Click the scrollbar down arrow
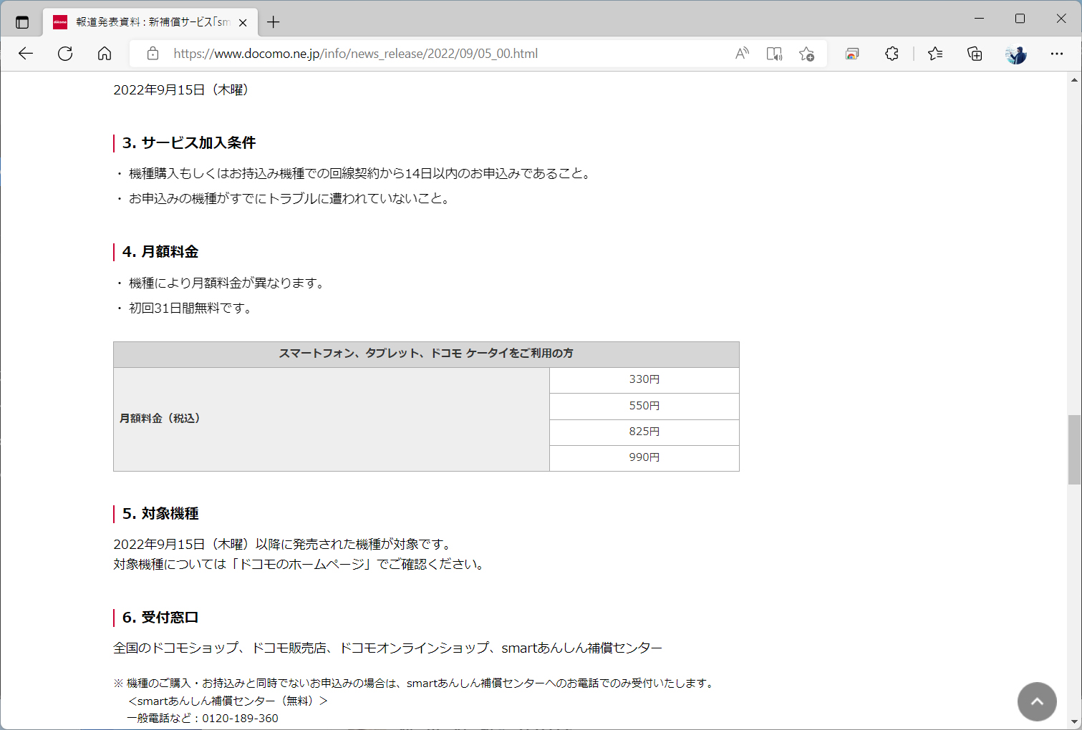 [1074, 722]
